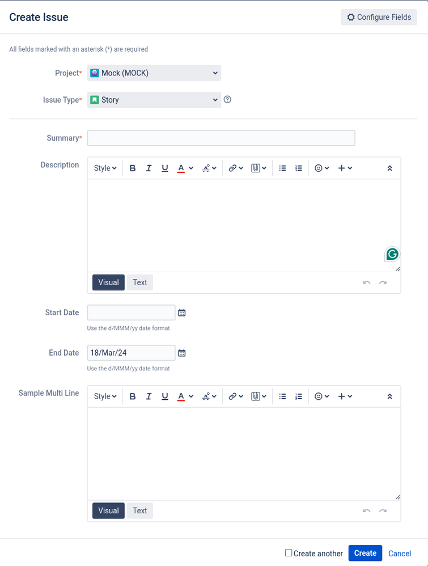This screenshot has width=428, height=566.
Task: Click the Grammarly icon in Description
Action: tap(392, 254)
